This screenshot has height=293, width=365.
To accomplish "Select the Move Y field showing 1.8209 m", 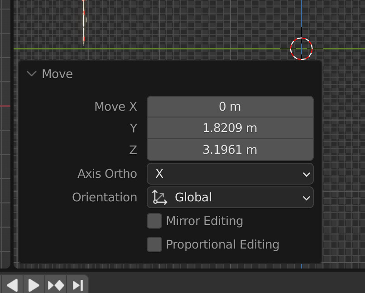I will pyautogui.click(x=230, y=128).
